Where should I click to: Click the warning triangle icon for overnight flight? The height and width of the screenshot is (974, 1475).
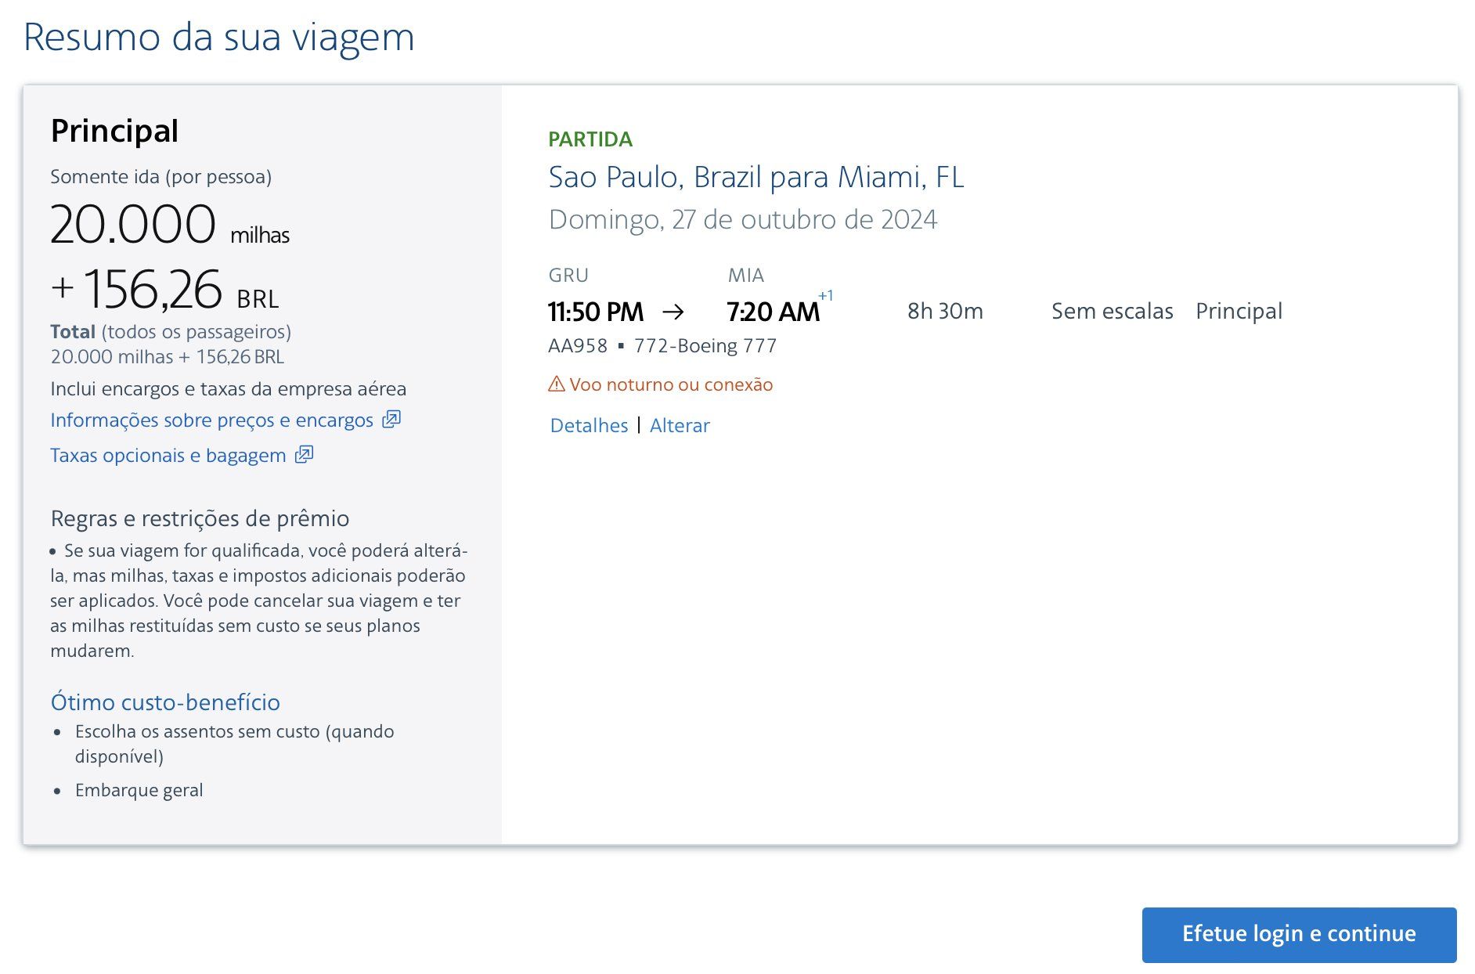point(557,384)
